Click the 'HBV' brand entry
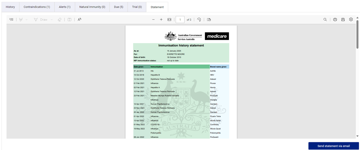The width and height of the screenshot is (360, 150). (212, 75)
